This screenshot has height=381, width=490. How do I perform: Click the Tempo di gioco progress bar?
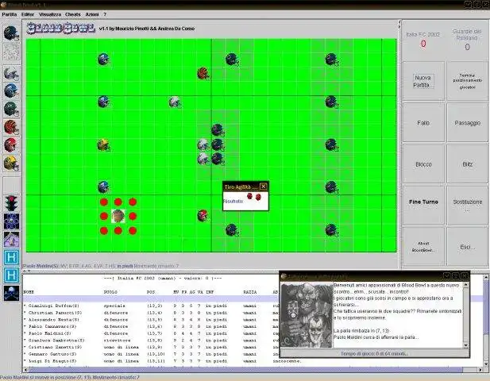point(374,353)
